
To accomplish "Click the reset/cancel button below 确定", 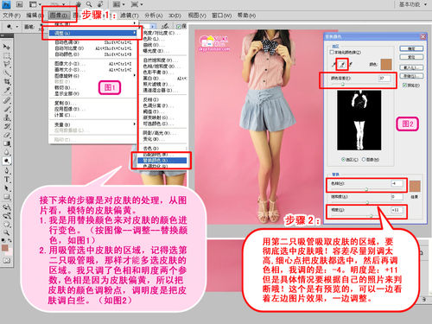I will [x=411, y=57].
